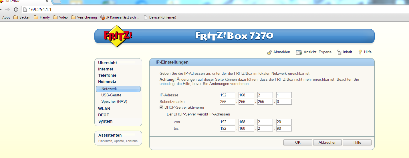Open the Heimnetz menu
Viewport: 409px width, 158px height.
click(x=107, y=82)
